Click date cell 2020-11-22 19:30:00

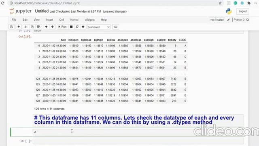coord(54,46)
